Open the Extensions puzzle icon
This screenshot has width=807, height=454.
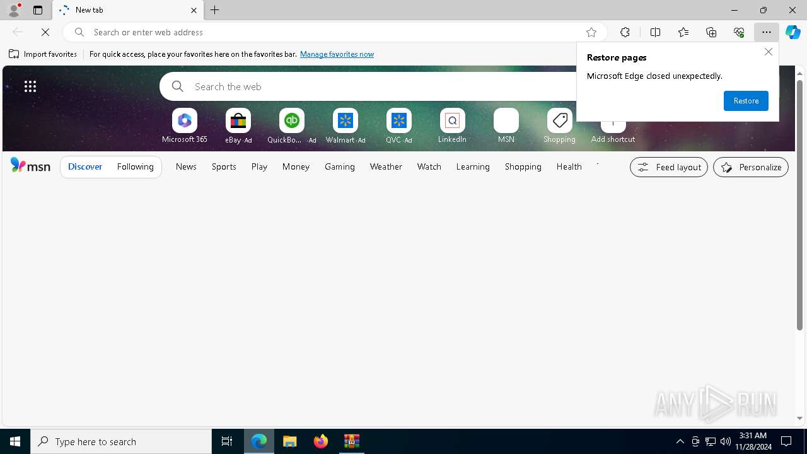pos(625,32)
